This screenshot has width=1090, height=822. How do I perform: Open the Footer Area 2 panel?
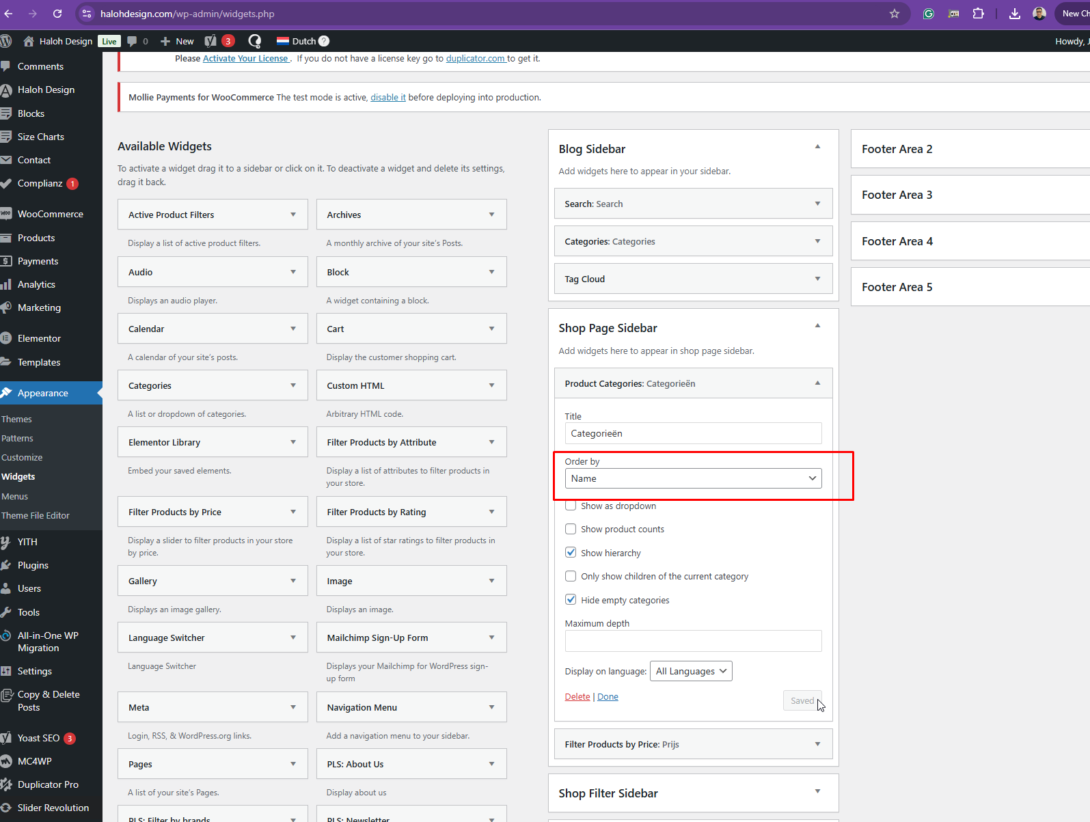(x=970, y=149)
